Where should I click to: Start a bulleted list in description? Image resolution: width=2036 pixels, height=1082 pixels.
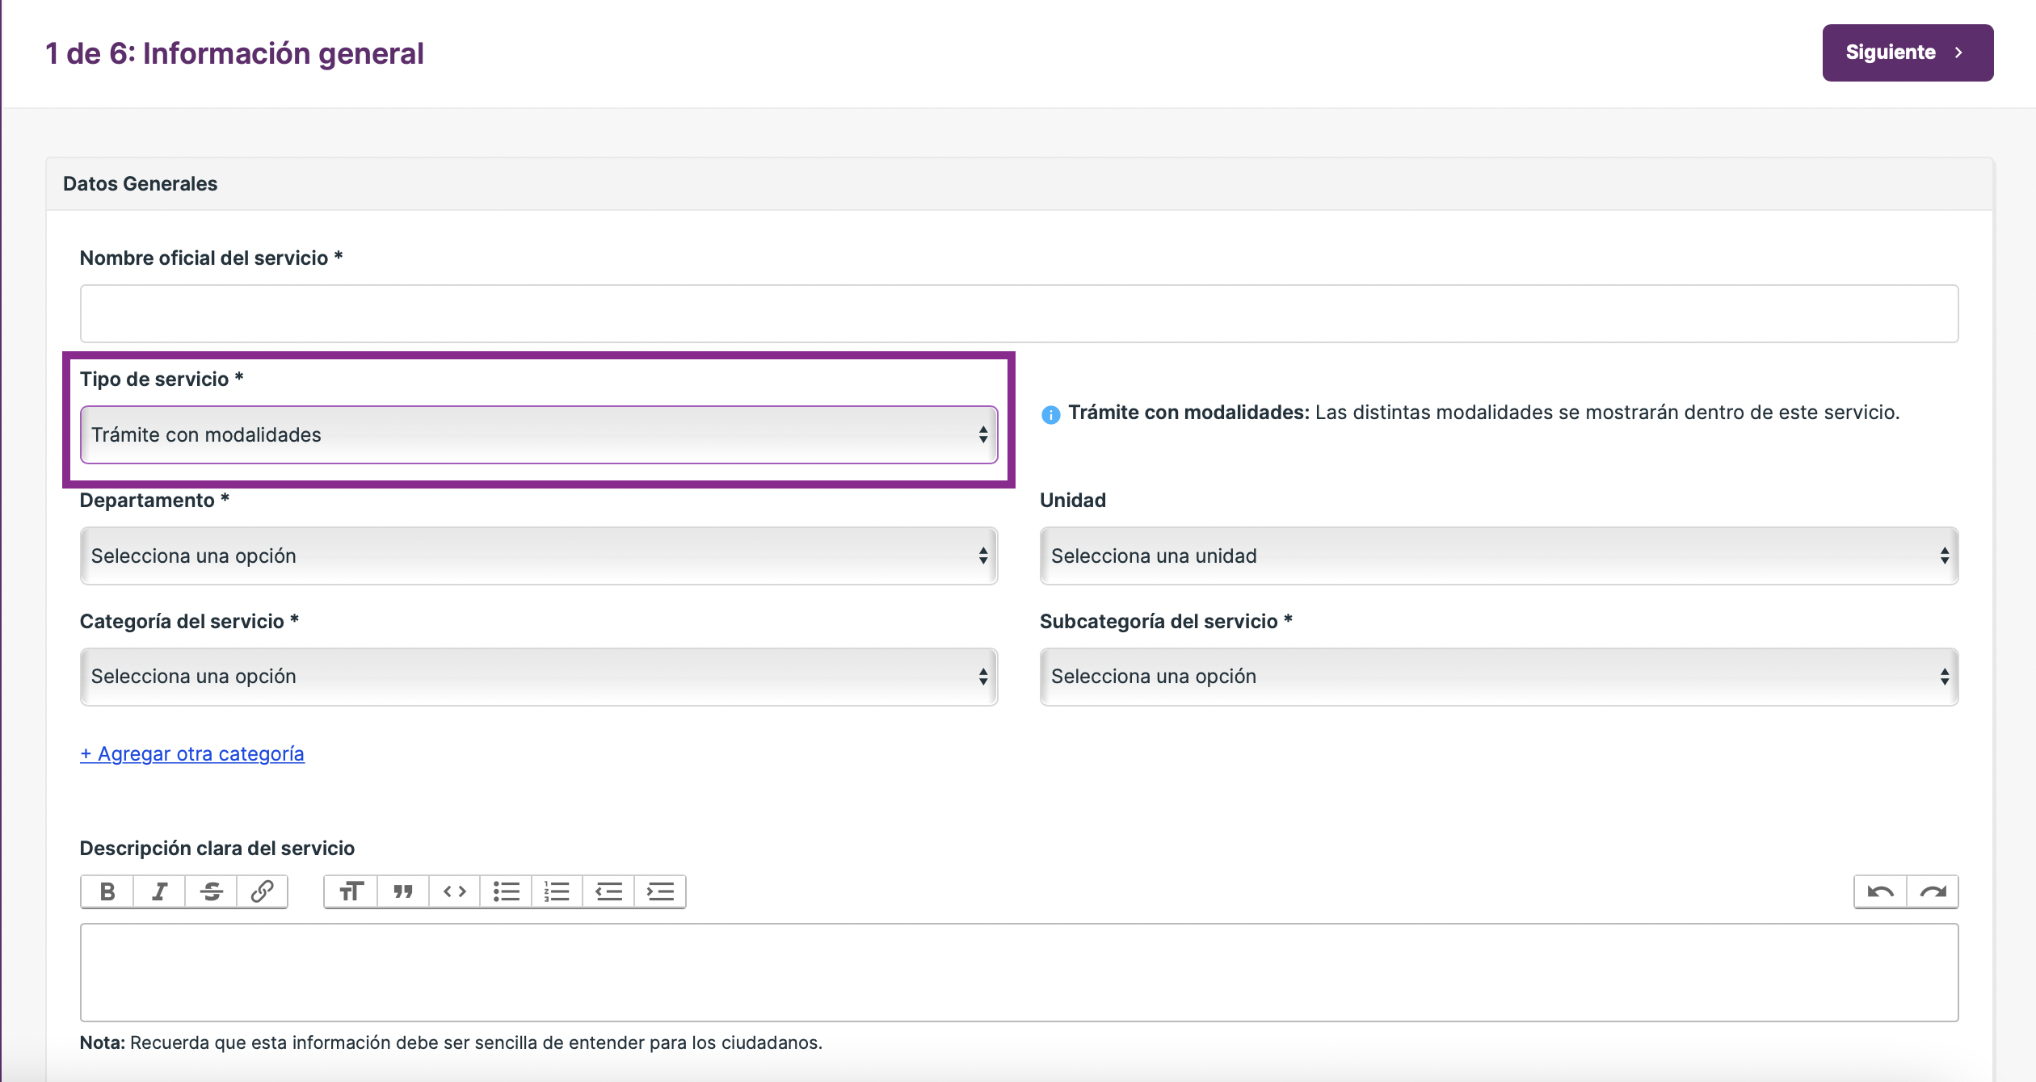click(507, 891)
